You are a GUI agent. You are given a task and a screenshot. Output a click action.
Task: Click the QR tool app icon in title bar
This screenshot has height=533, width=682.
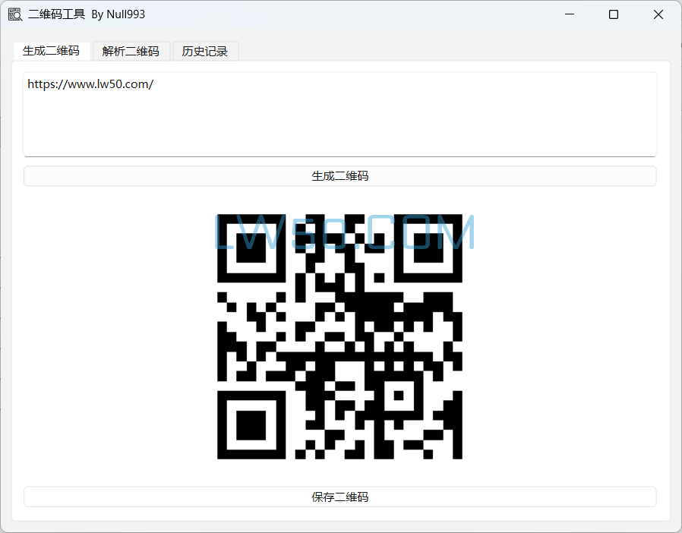click(x=15, y=14)
